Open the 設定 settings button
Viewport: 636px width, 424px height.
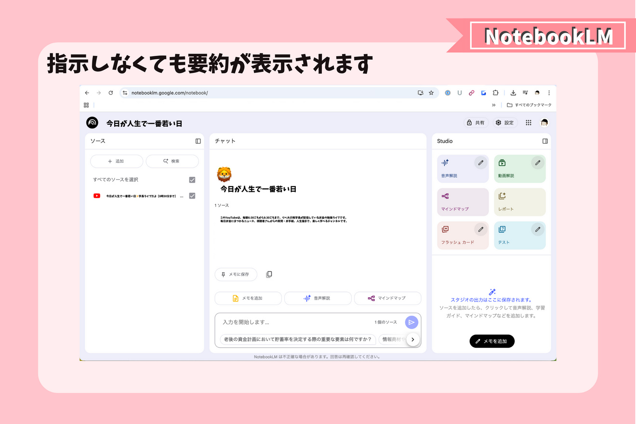505,123
